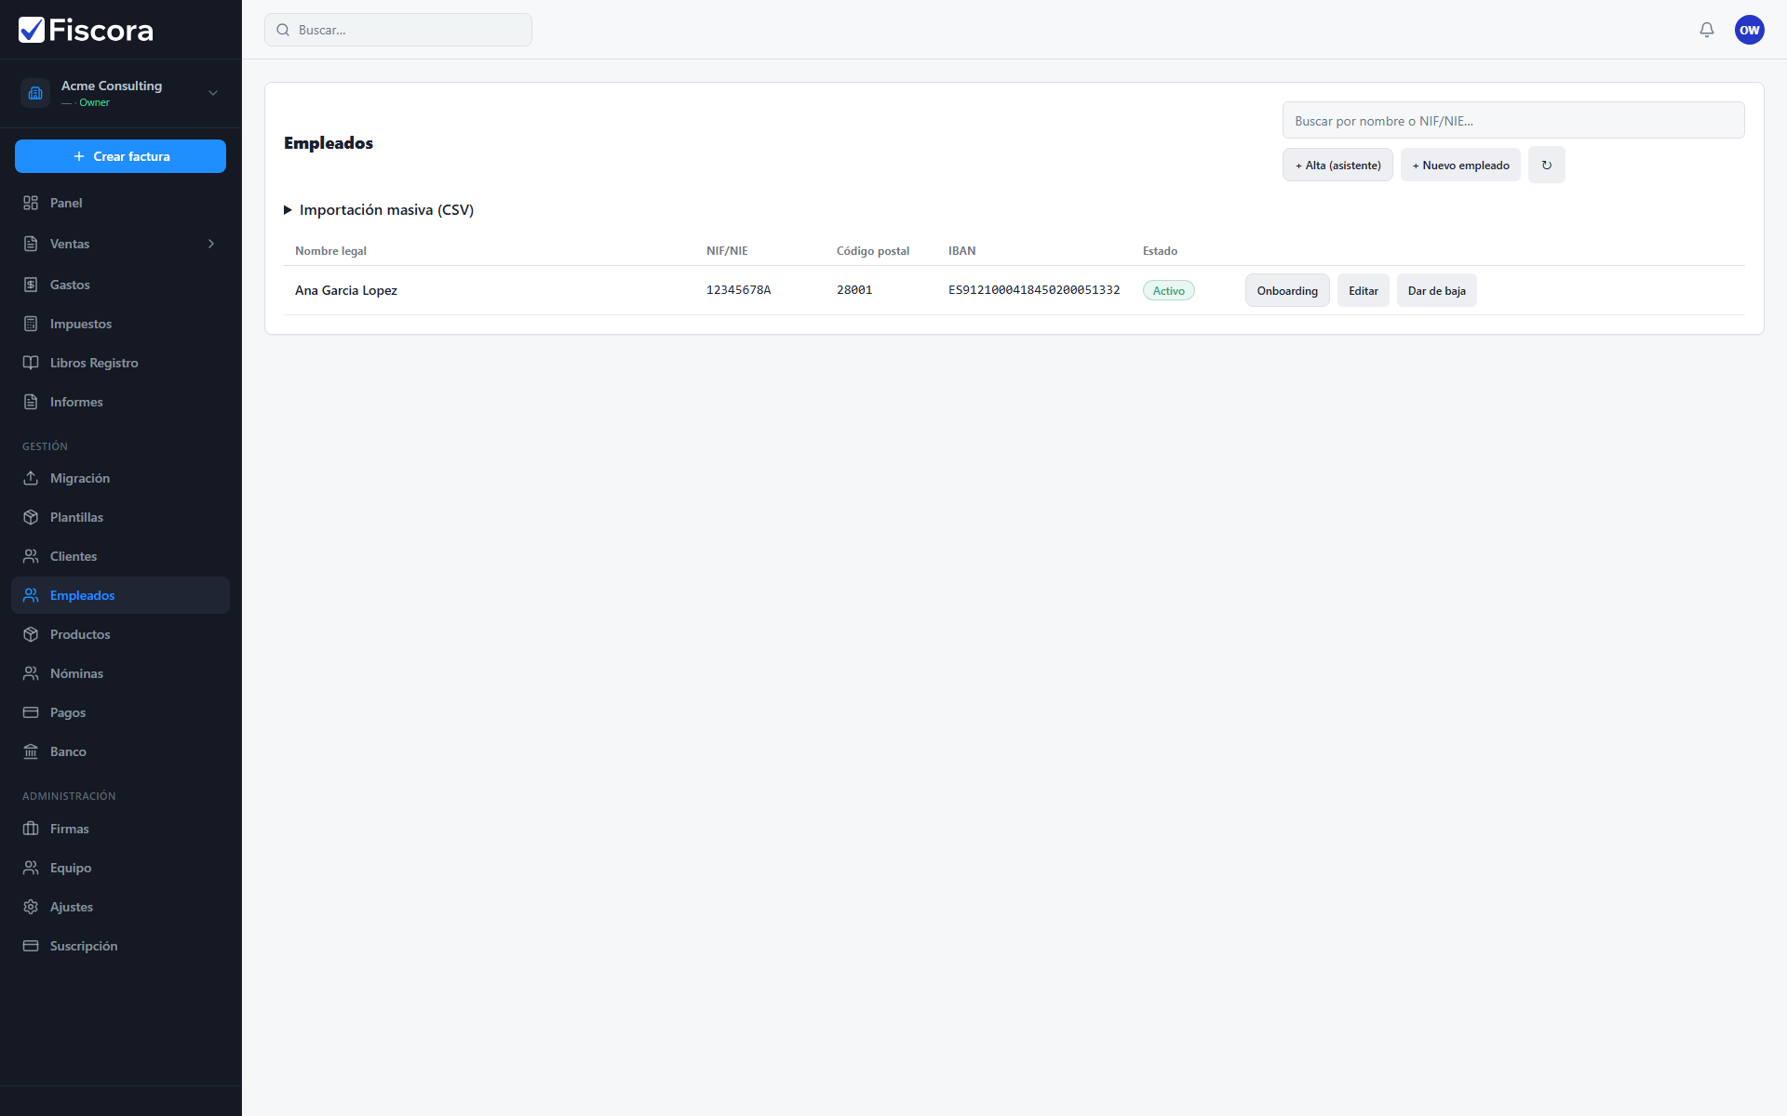Click the Fiscora logo

click(86, 30)
